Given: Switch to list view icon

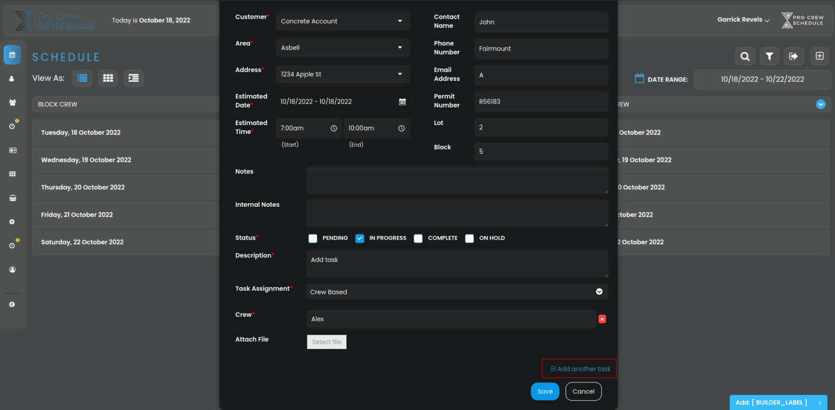Looking at the screenshot, I should click(82, 78).
